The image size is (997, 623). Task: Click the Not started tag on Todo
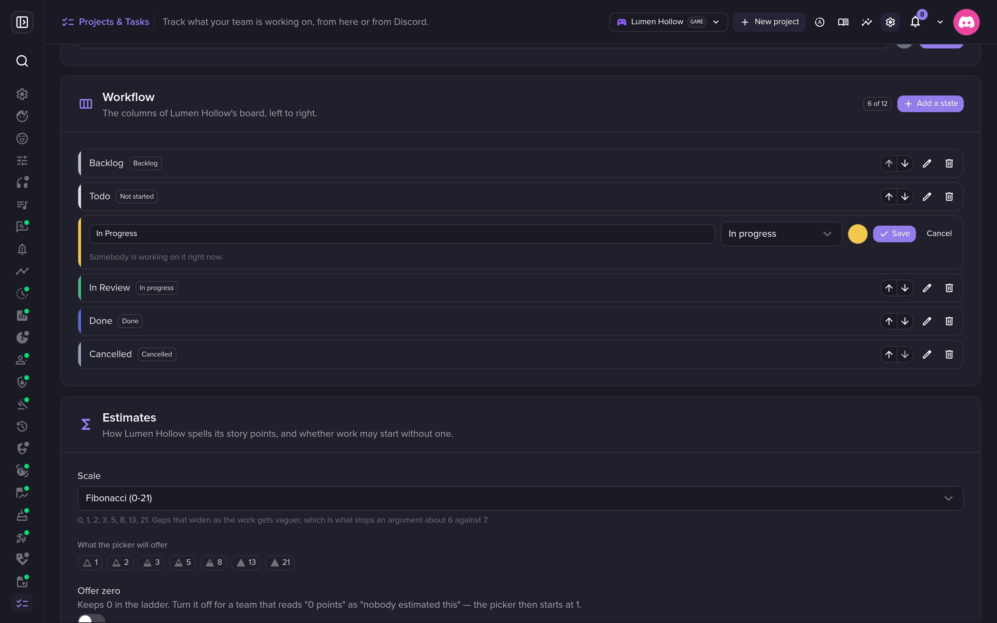(137, 197)
